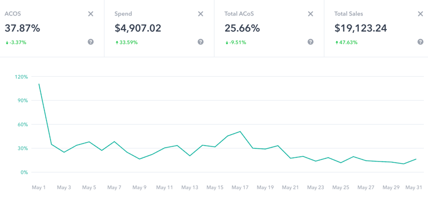The height and width of the screenshot is (201, 428).
Task: Select the Total ACoS 25.66% value
Action: pyautogui.click(x=242, y=28)
